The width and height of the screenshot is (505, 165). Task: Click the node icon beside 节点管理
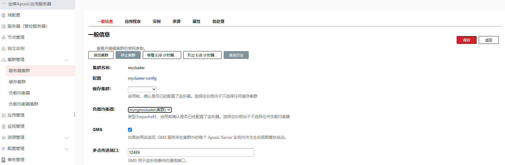[x=4, y=38]
